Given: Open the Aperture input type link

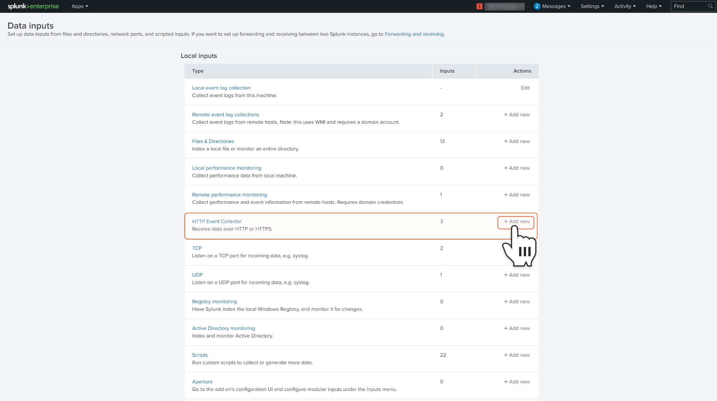Looking at the screenshot, I should coord(202,382).
